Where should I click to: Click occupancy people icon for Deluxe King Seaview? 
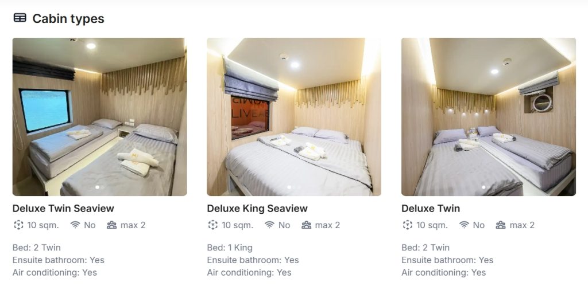pyautogui.click(x=307, y=225)
